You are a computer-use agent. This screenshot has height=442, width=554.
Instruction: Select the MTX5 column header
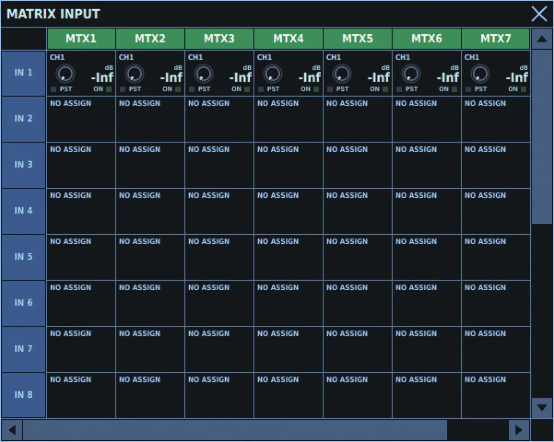[x=358, y=39]
